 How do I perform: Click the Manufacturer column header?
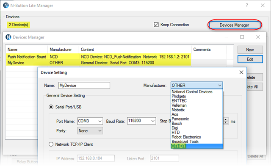[63, 50]
